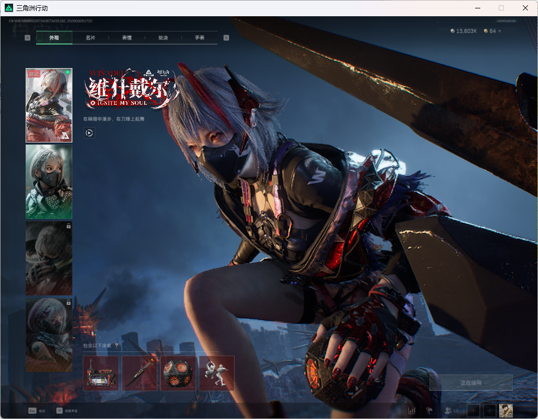Close the 三角洲行动 window

coord(525,8)
